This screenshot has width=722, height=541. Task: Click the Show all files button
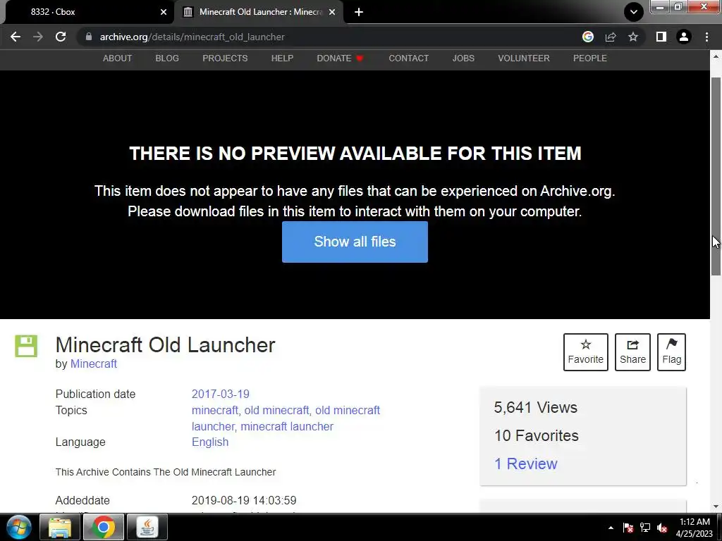(355, 242)
